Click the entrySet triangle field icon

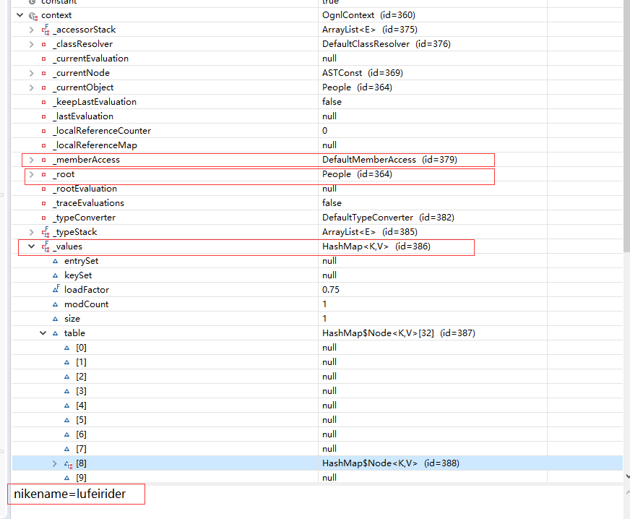tap(56, 262)
